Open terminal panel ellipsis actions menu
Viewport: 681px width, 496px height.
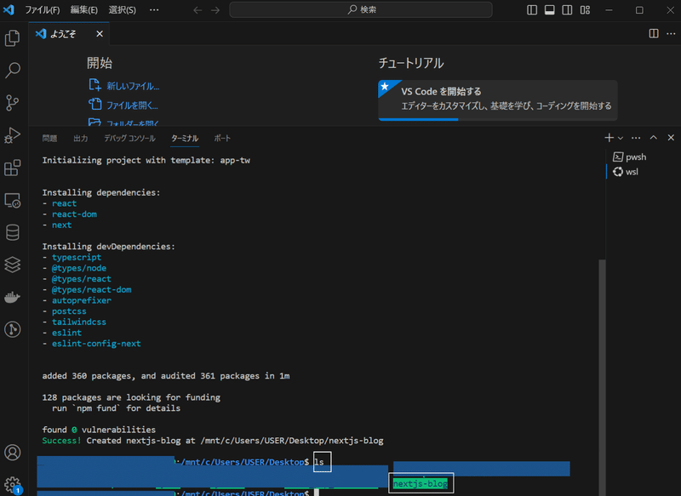coord(636,138)
